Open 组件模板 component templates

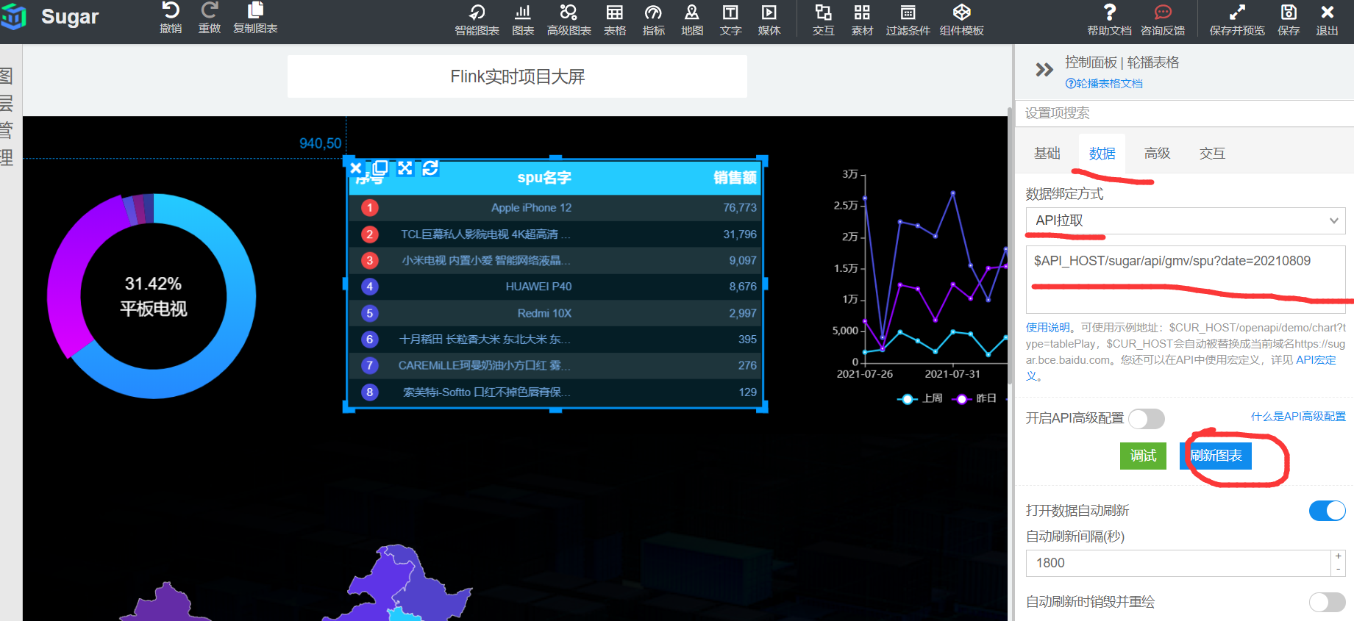(961, 20)
